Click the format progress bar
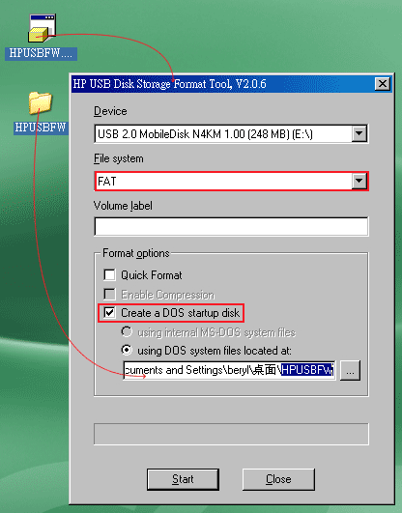Screen dimensions: 402x513 [x=231, y=434]
